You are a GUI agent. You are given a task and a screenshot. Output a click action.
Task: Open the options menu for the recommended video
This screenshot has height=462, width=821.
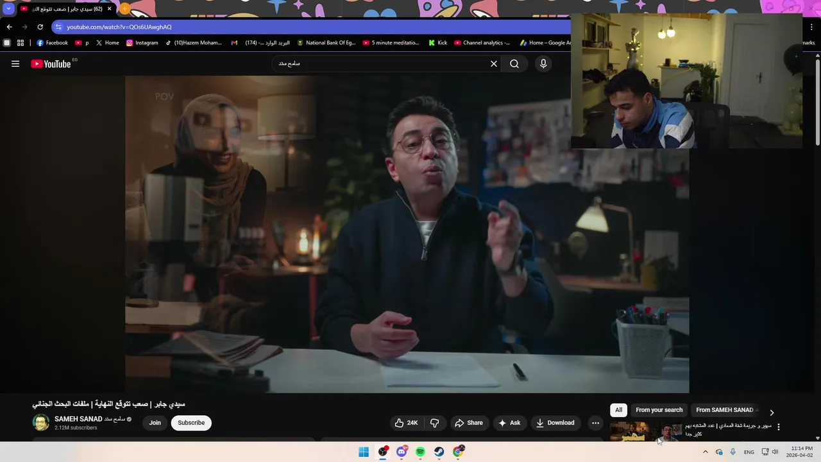pos(779,427)
